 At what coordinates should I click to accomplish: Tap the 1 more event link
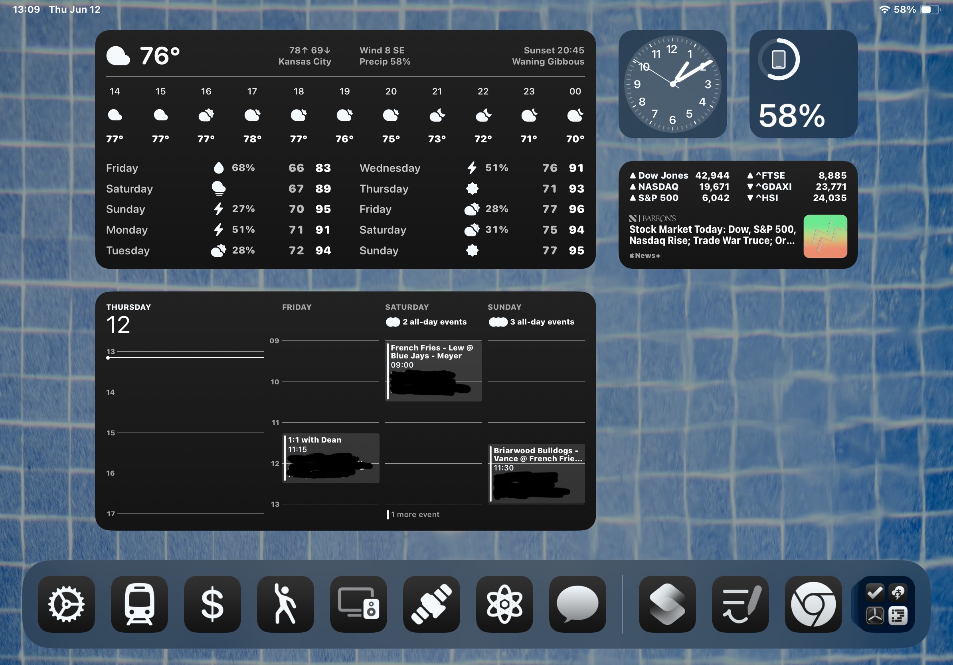pyautogui.click(x=413, y=515)
